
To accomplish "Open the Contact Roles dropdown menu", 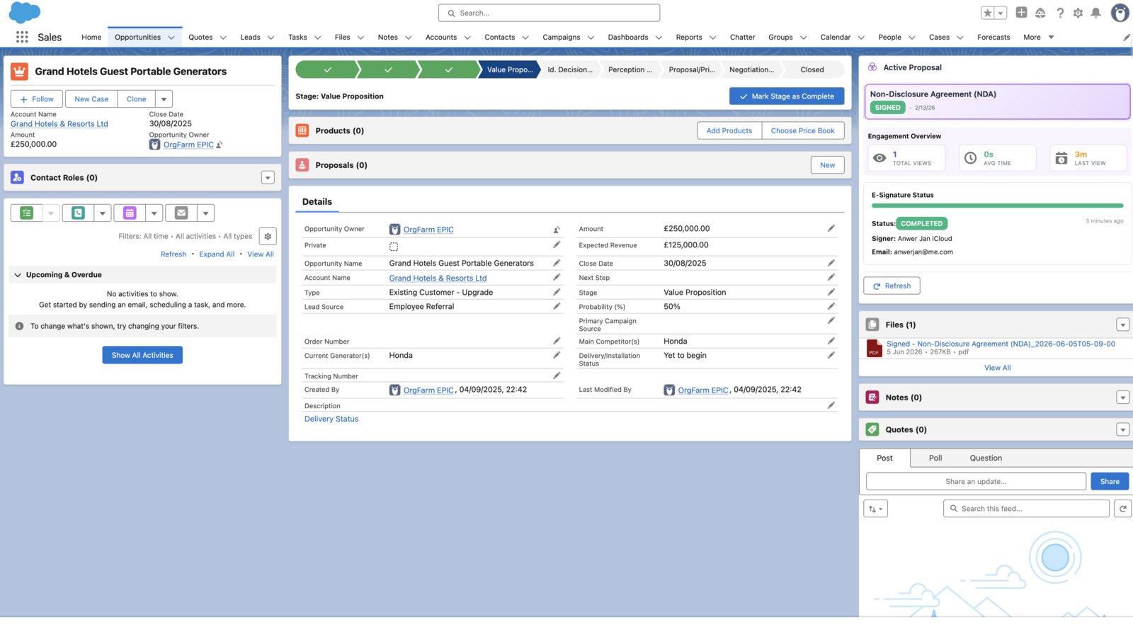I will click(268, 178).
